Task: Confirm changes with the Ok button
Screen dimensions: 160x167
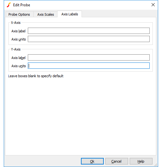Action: [x=92, y=161]
